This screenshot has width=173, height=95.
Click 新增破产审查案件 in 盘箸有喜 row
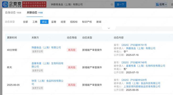tap(92, 67)
